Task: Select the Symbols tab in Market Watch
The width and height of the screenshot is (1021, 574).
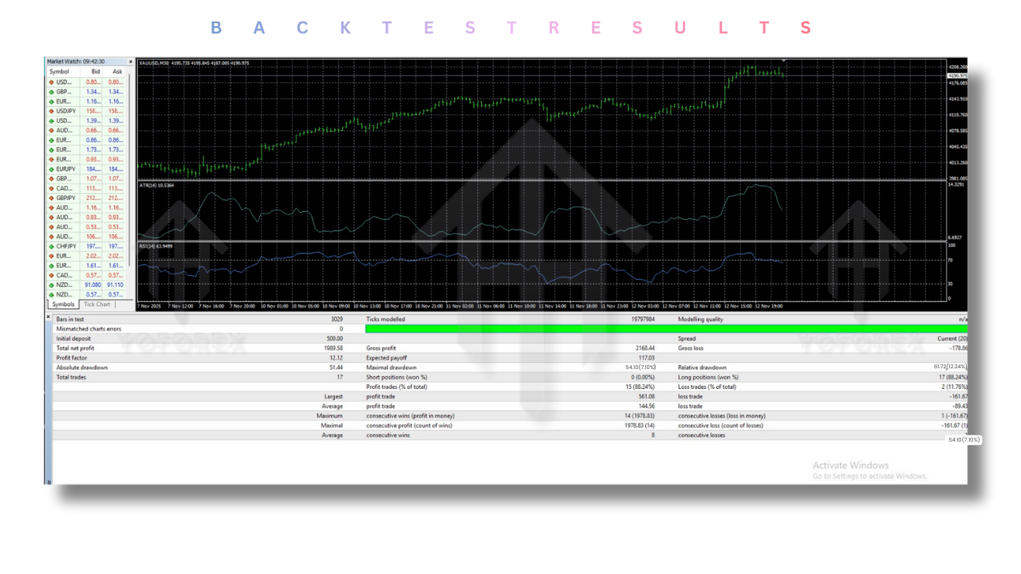Action: click(x=62, y=304)
